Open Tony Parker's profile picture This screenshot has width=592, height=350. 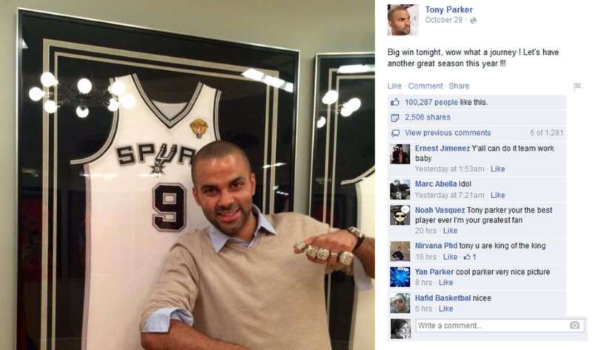click(403, 20)
